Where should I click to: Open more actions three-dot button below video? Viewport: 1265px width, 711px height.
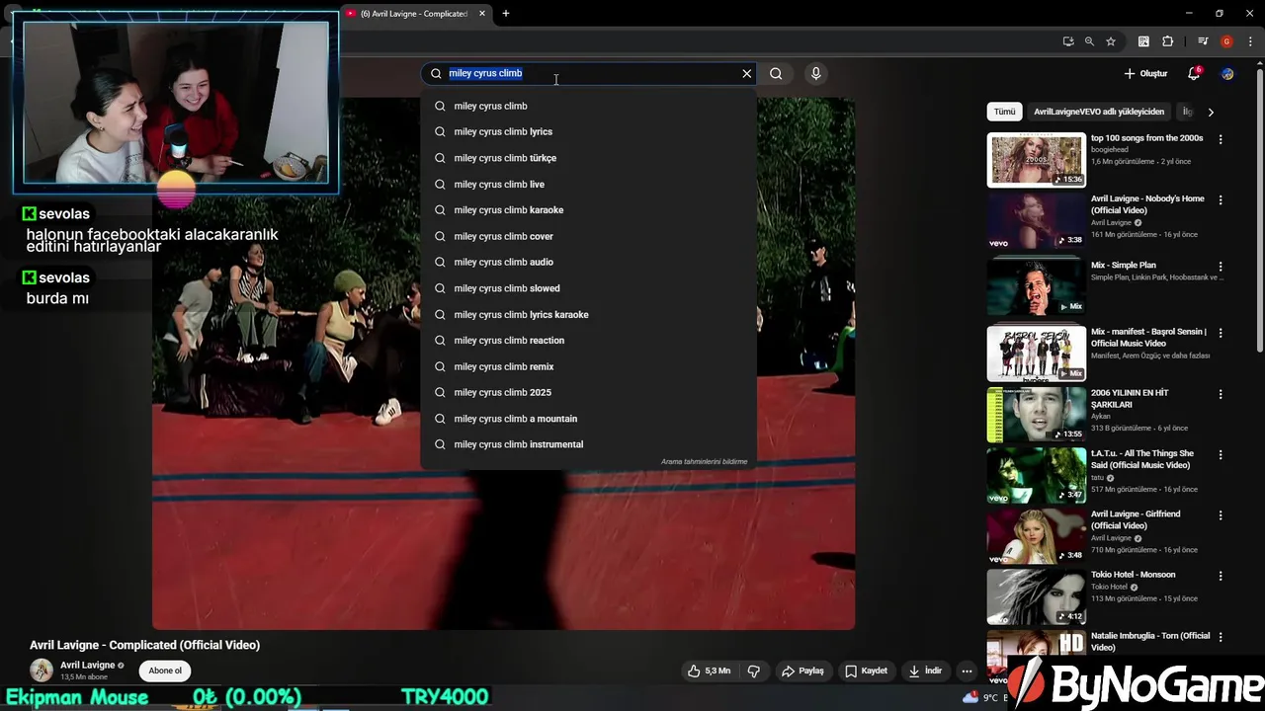(968, 671)
